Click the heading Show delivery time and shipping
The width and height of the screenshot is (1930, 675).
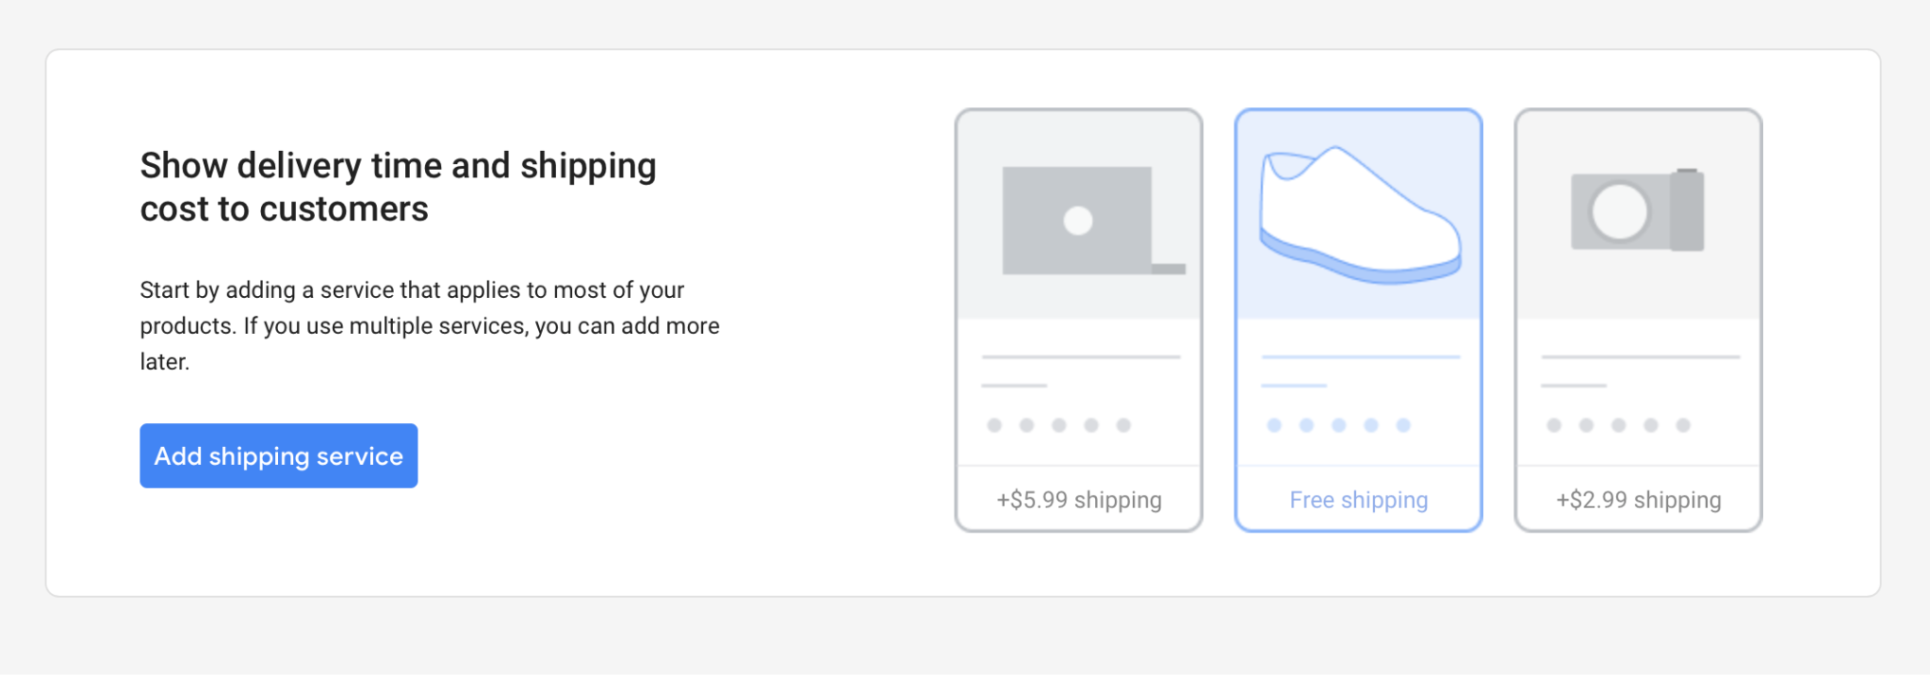click(398, 166)
